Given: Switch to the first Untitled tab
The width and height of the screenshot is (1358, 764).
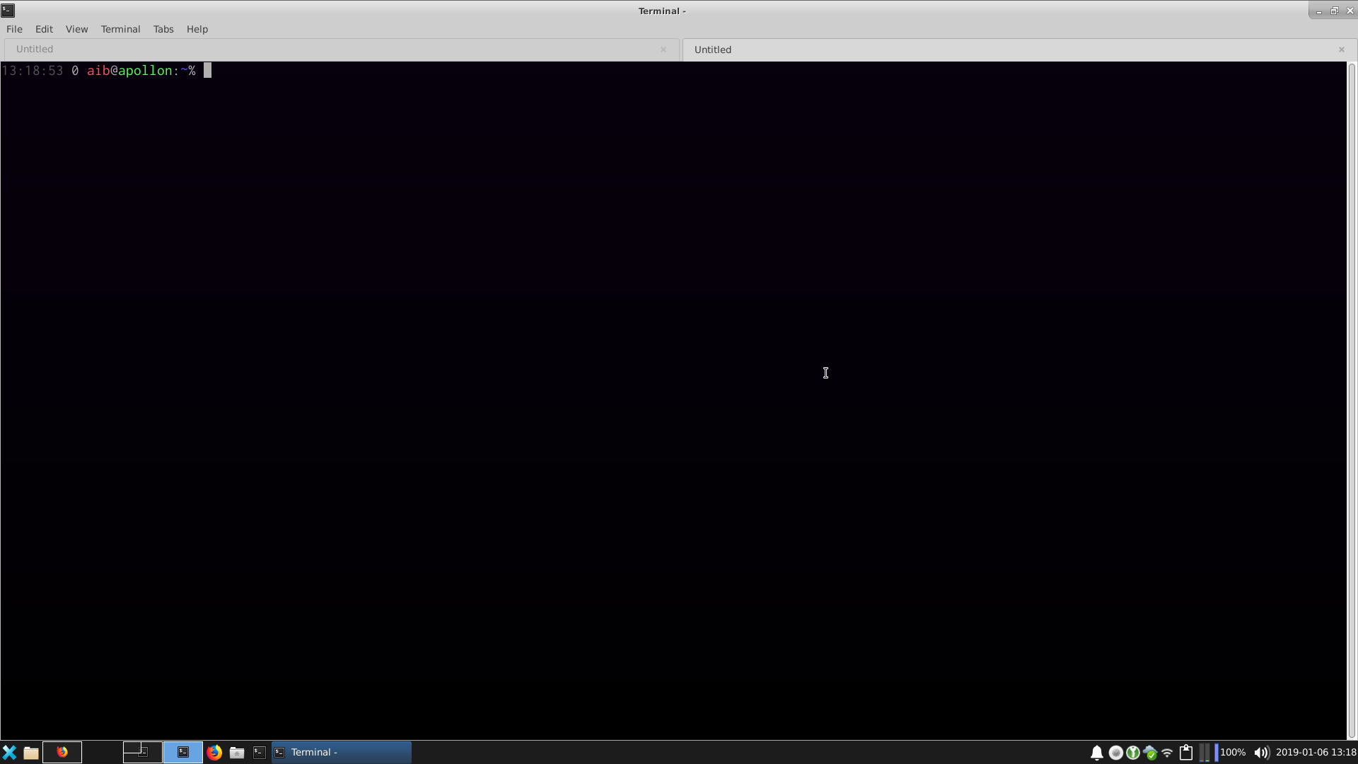Looking at the screenshot, I should pos(332,49).
